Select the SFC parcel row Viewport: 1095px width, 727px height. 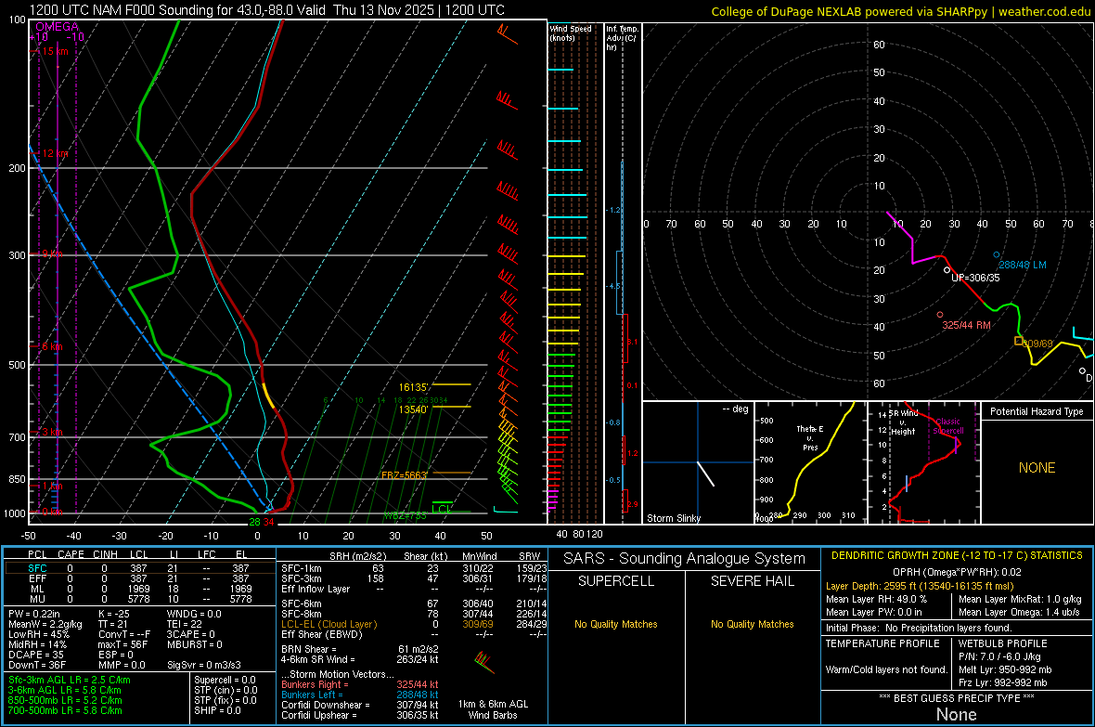[139, 568]
